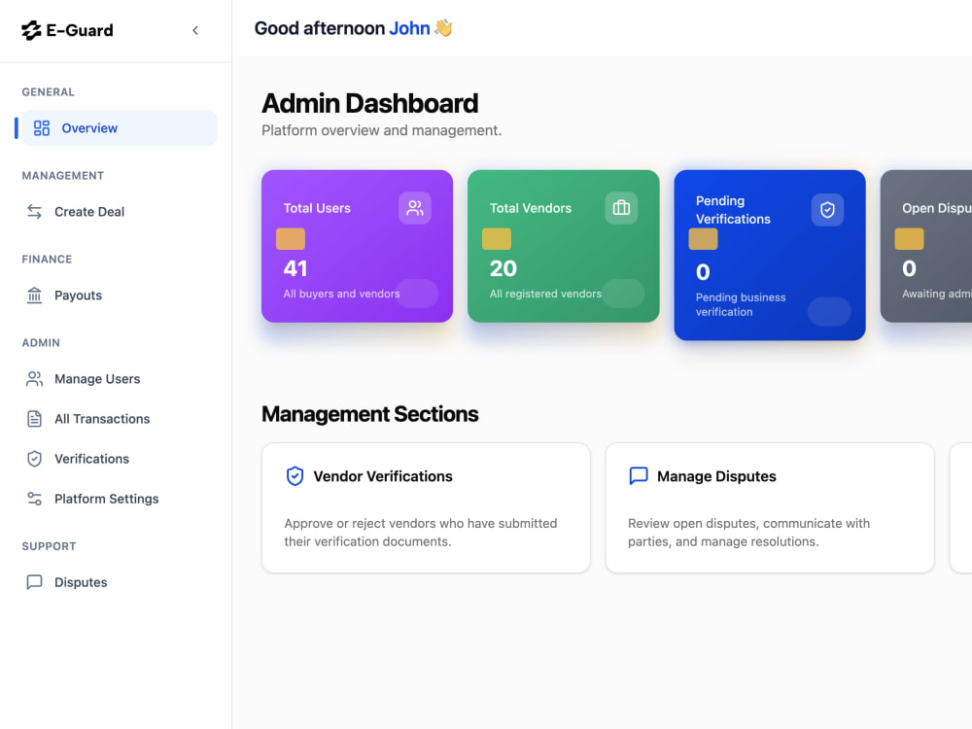The height and width of the screenshot is (729, 972).
Task: Select the Pending Verifications card
Action: 770,255
